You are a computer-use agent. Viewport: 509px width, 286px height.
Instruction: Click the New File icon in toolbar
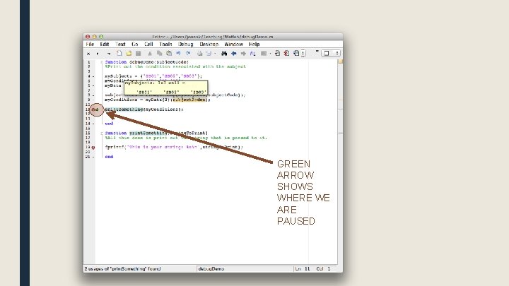(x=119, y=53)
